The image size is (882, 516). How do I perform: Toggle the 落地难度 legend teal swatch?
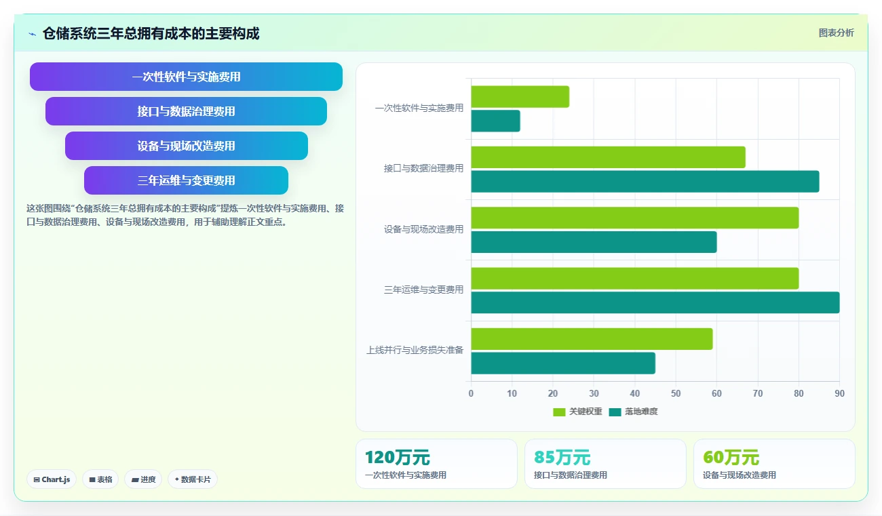point(615,412)
